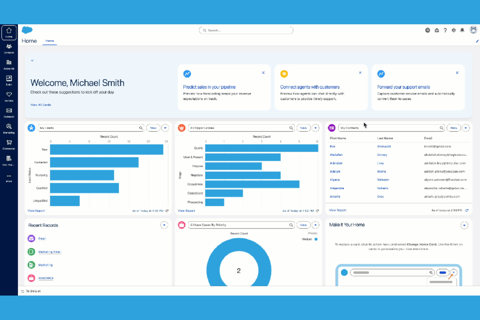Image resolution: width=480 pixels, height=320 pixels.
Task: Click the notifications bell icon
Action: pyautogui.click(x=462, y=30)
